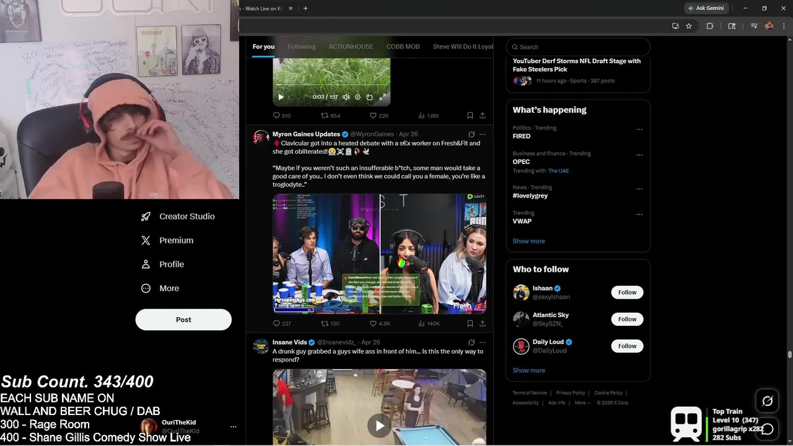The image size is (793, 446).
Task: Open the browser media controls icon
Action: 754,26
